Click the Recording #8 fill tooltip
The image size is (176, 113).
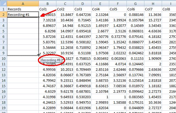(51, 60)
